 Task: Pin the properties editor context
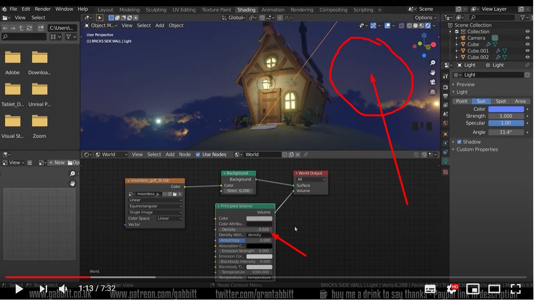[527, 65]
